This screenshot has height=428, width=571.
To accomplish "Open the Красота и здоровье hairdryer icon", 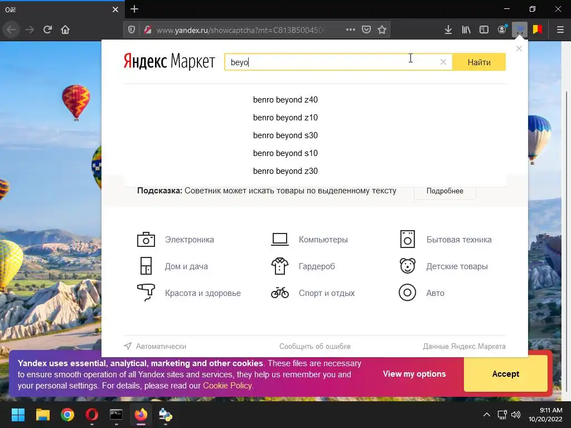I will click(x=146, y=293).
